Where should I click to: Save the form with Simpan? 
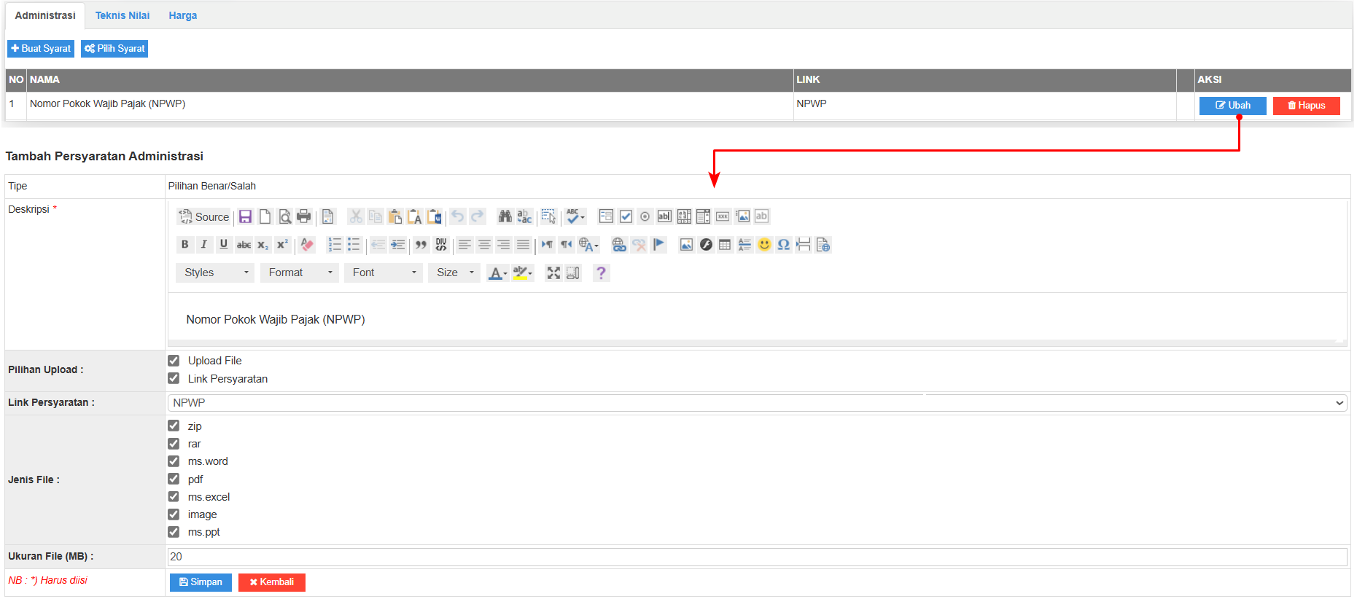point(201,582)
